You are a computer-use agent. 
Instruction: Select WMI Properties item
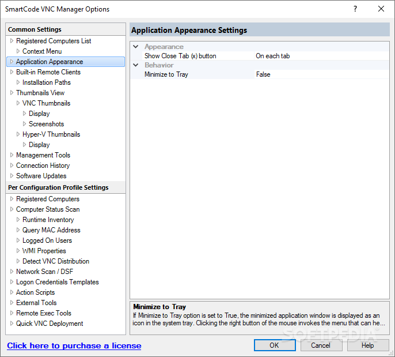pyautogui.click(x=44, y=251)
